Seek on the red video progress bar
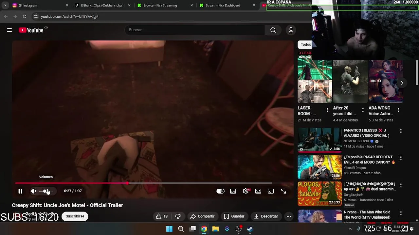This screenshot has width=419, height=235. coord(143,183)
